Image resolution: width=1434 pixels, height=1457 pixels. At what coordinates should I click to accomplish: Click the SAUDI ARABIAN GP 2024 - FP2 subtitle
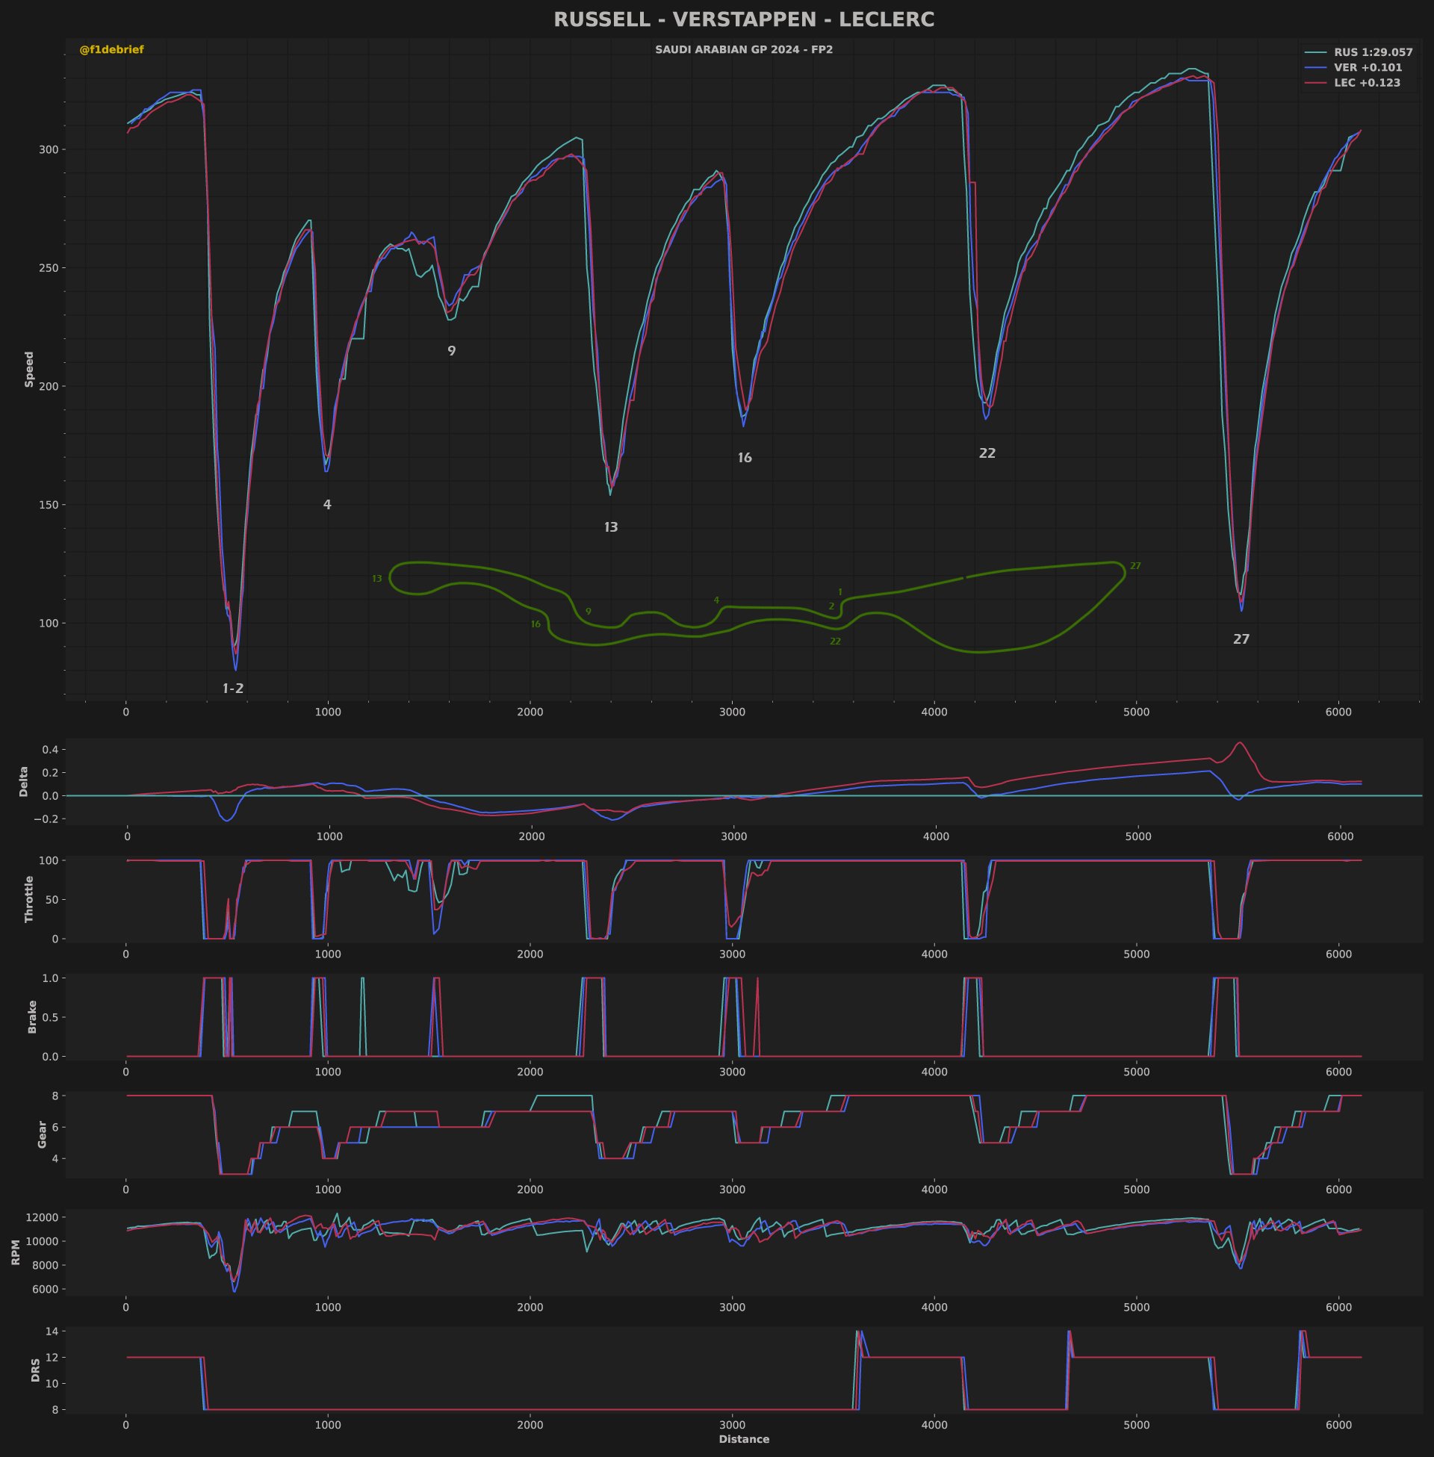point(743,50)
